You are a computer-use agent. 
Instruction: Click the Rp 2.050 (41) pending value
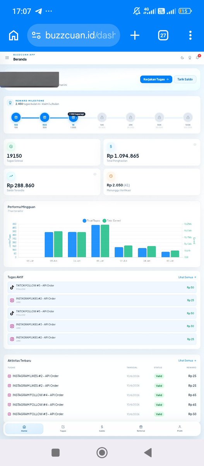[118, 185]
